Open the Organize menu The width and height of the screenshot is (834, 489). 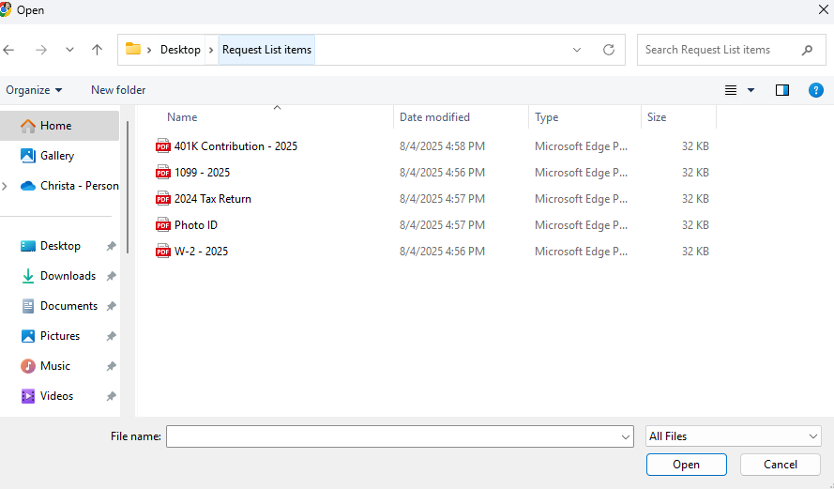[x=34, y=90]
